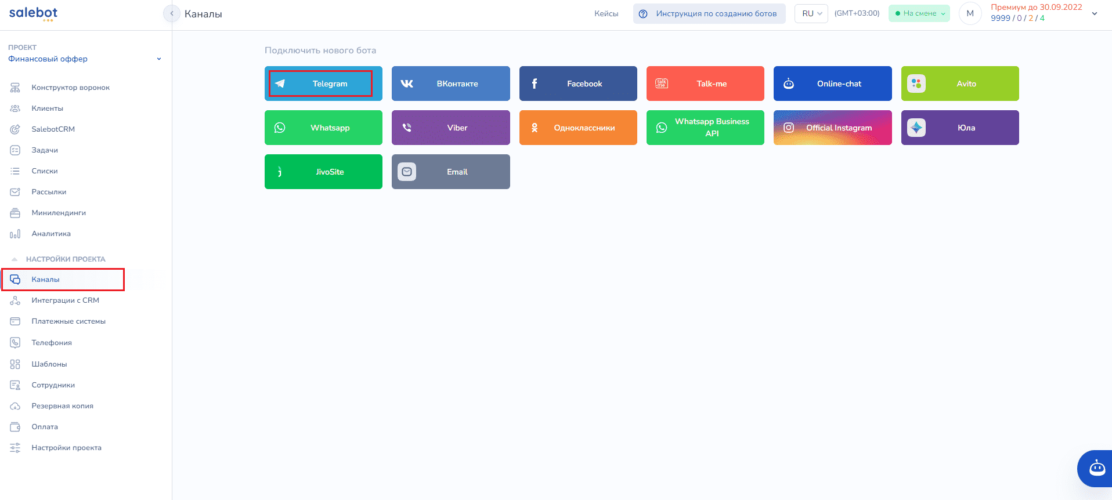
Task: Click the Одноклассники logo icon
Action: point(535,128)
